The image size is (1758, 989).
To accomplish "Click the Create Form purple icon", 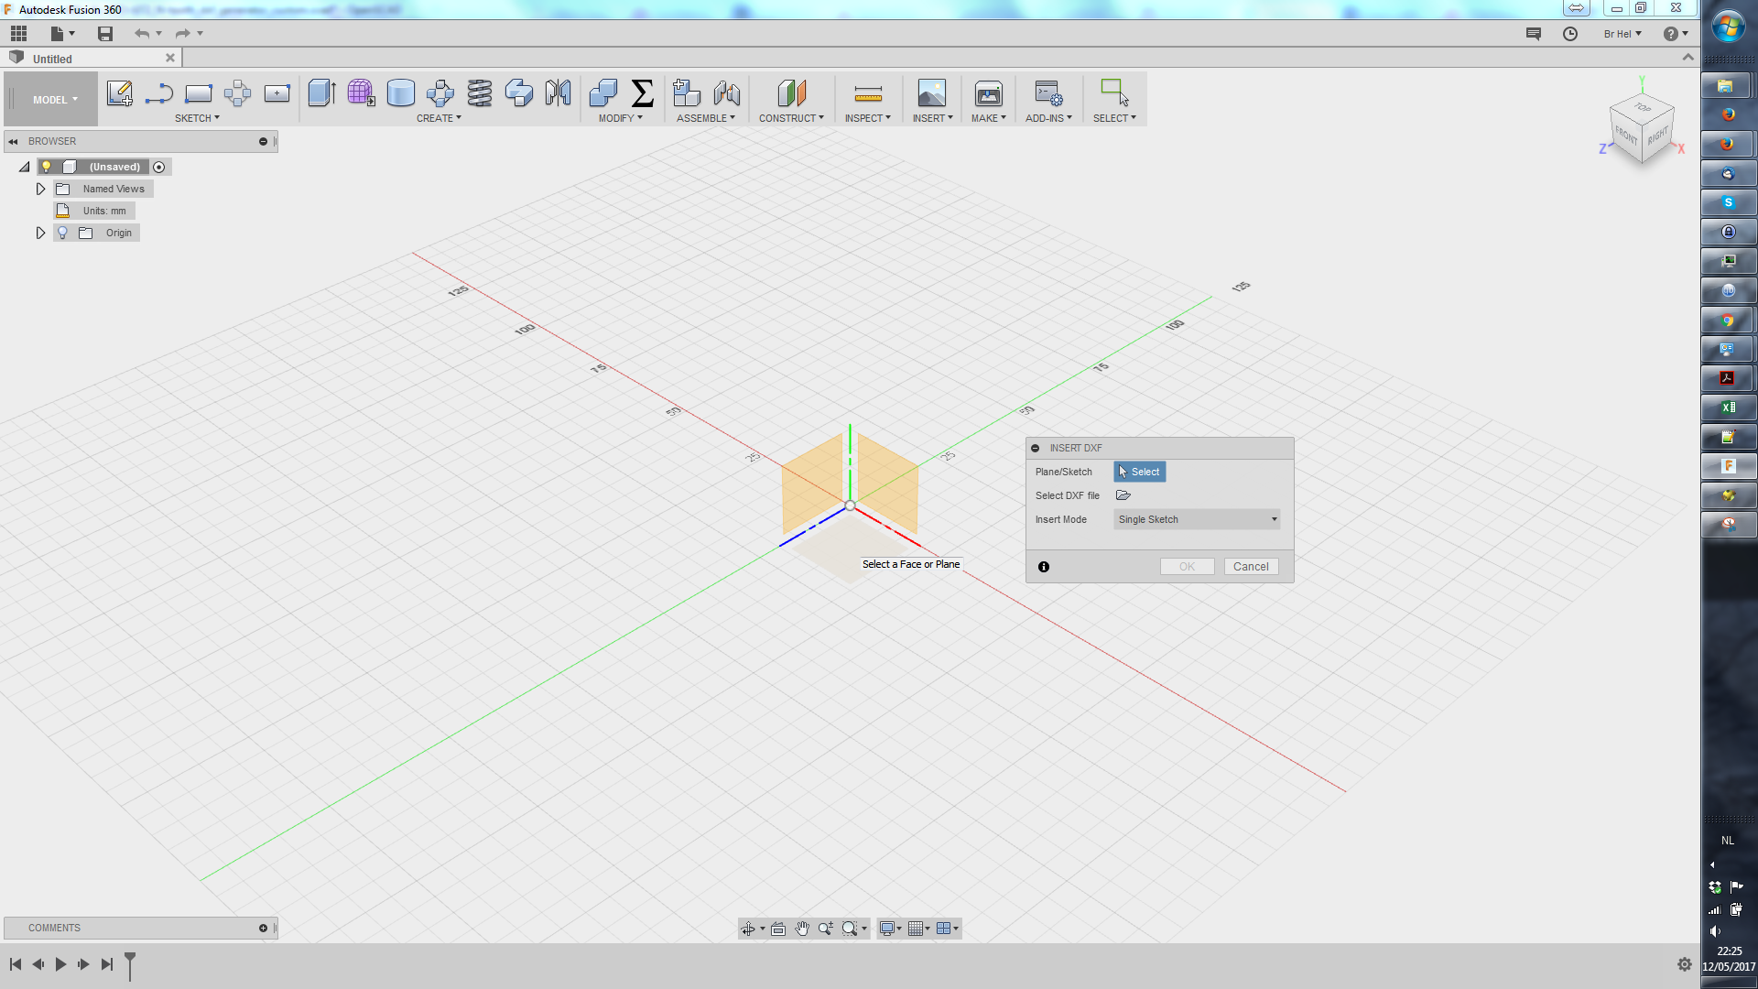I will (x=361, y=92).
